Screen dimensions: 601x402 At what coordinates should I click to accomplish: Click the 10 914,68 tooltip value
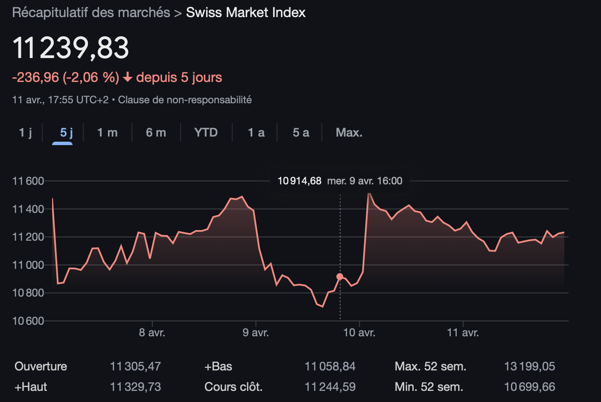[x=299, y=181]
